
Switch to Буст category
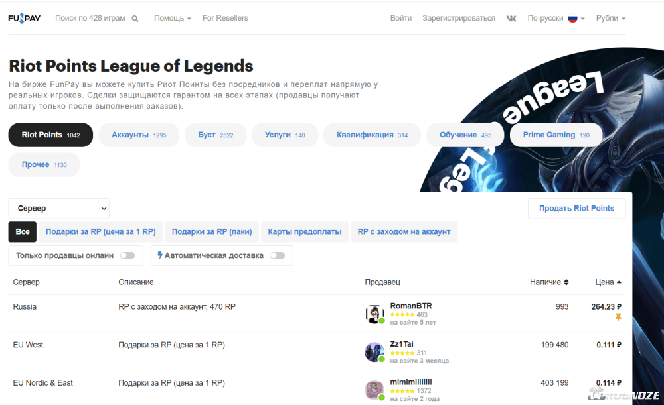point(216,135)
